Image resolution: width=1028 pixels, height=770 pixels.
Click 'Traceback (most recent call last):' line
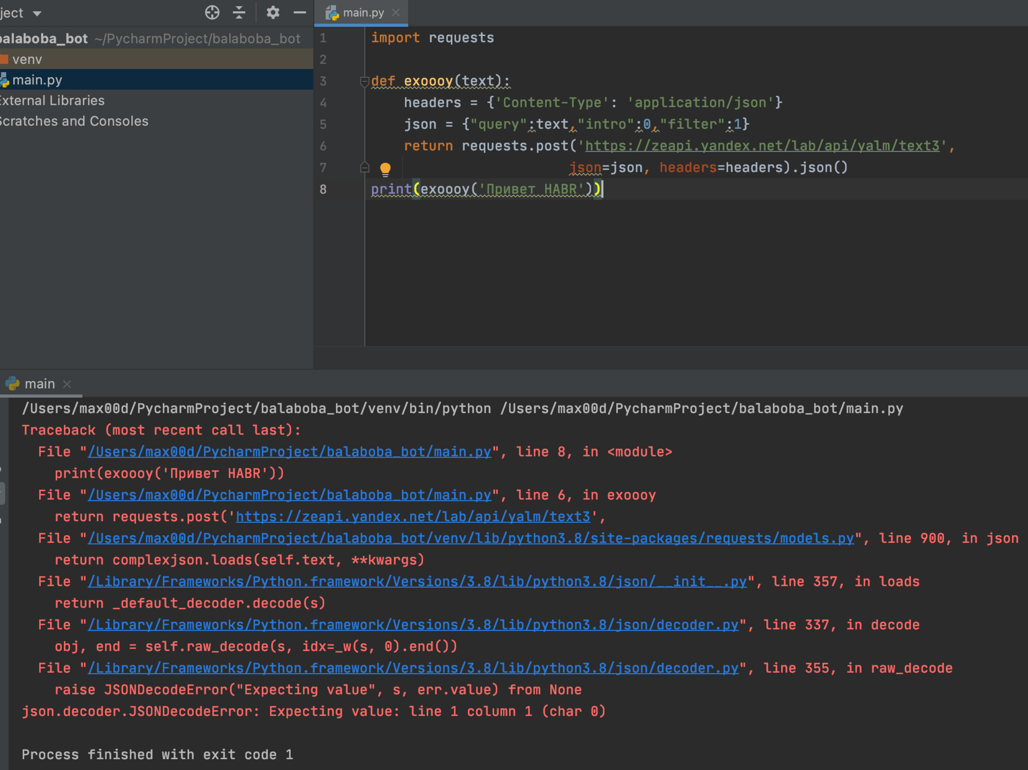click(x=161, y=430)
